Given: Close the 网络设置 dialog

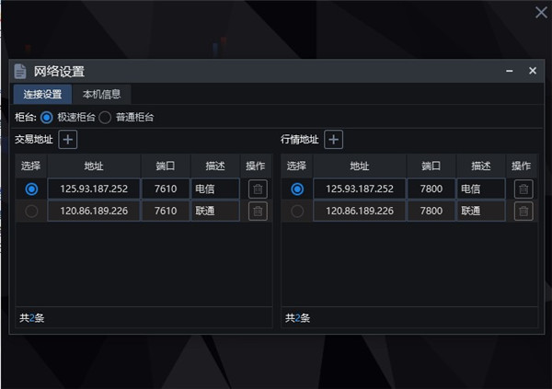Looking at the screenshot, I should click(x=533, y=71).
